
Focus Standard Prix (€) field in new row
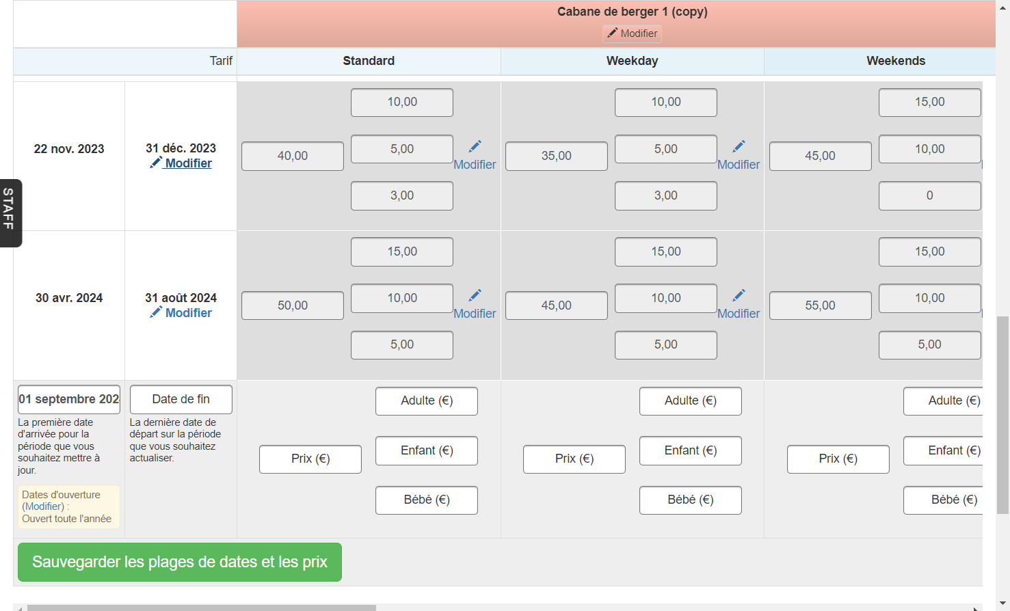click(310, 459)
